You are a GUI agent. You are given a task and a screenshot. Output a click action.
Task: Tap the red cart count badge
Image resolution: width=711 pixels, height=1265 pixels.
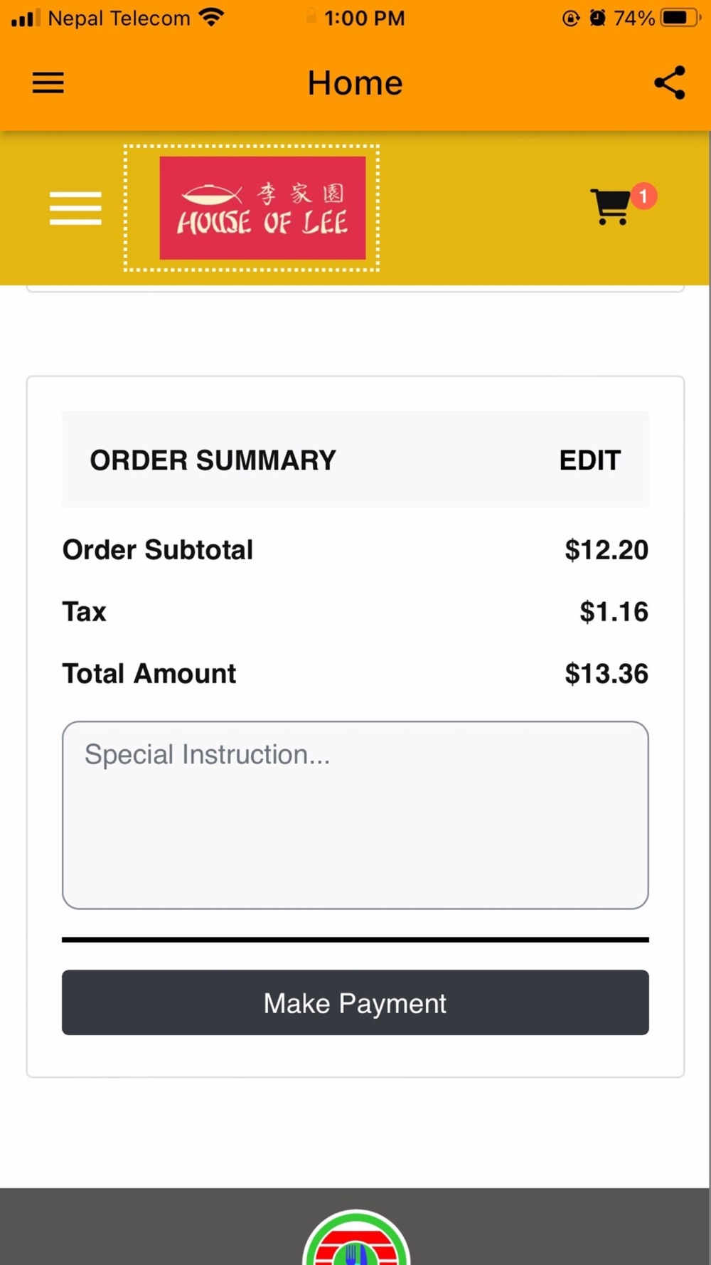click(x=643, y=196)
